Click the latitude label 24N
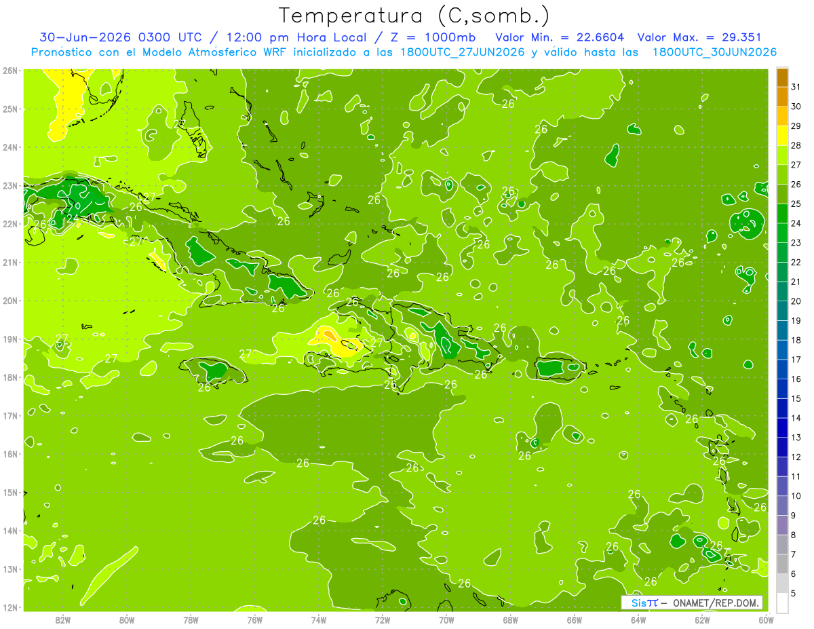This screenshot has height=629, width=814. click(x=11, y=147)
